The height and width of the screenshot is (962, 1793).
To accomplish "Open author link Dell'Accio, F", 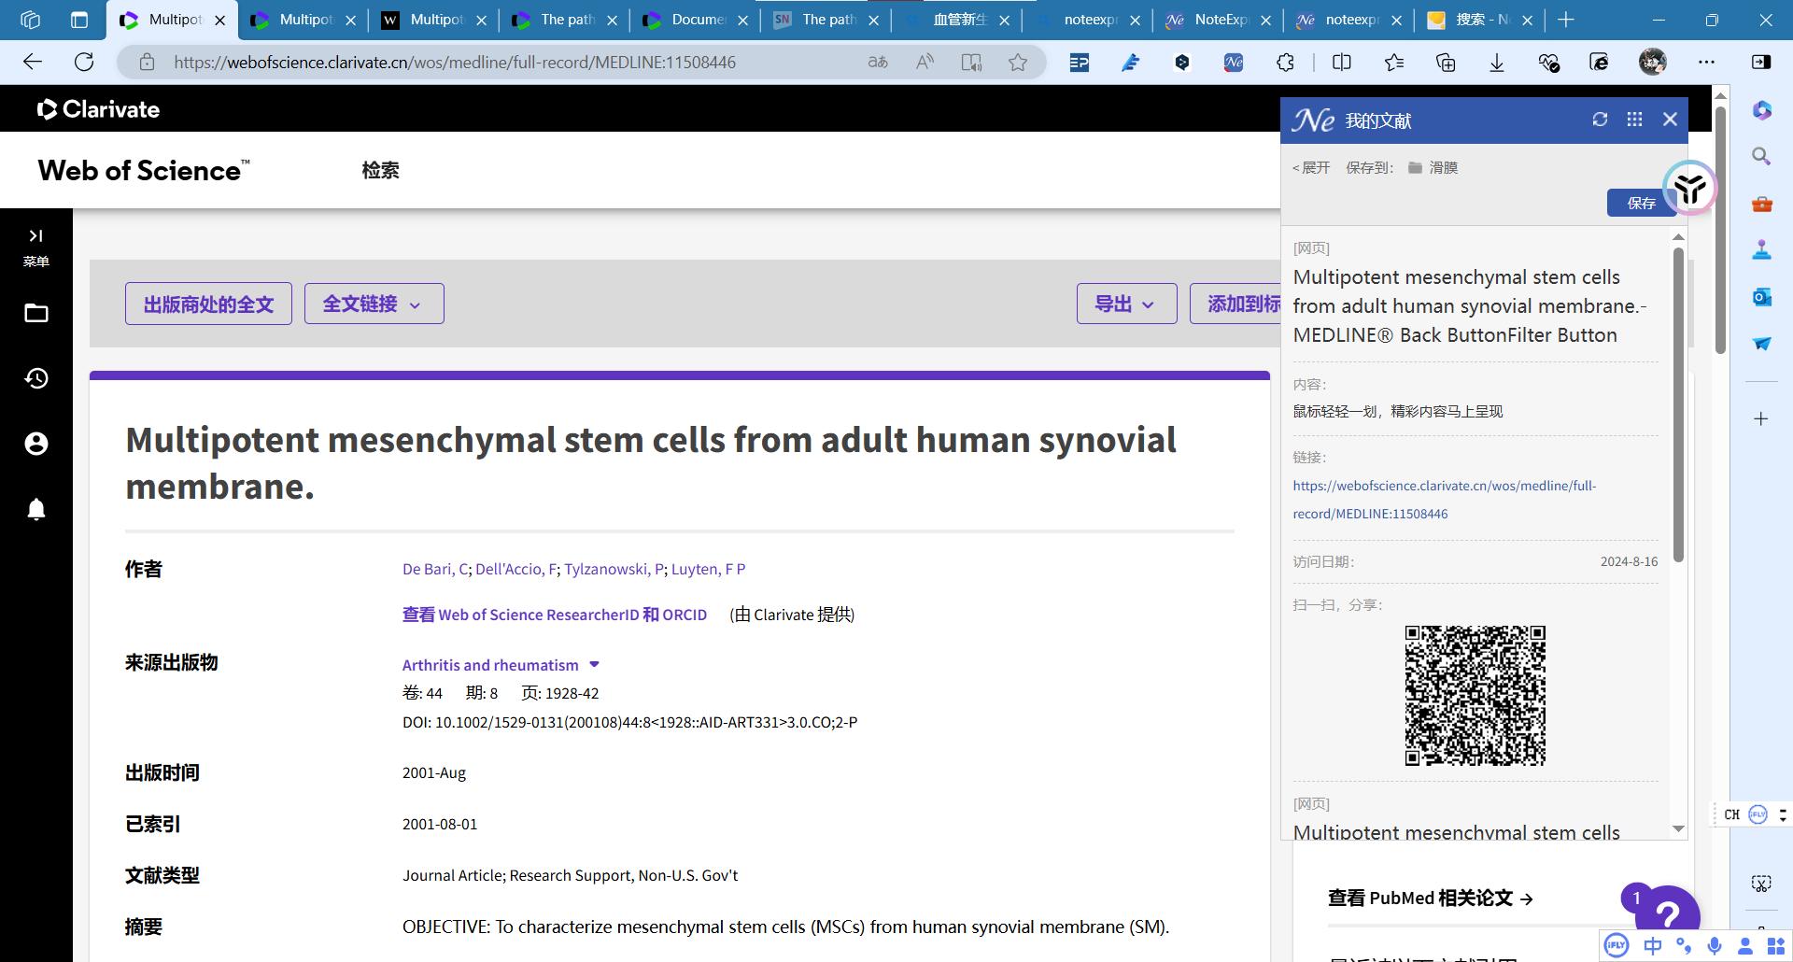I will [515, 569].
